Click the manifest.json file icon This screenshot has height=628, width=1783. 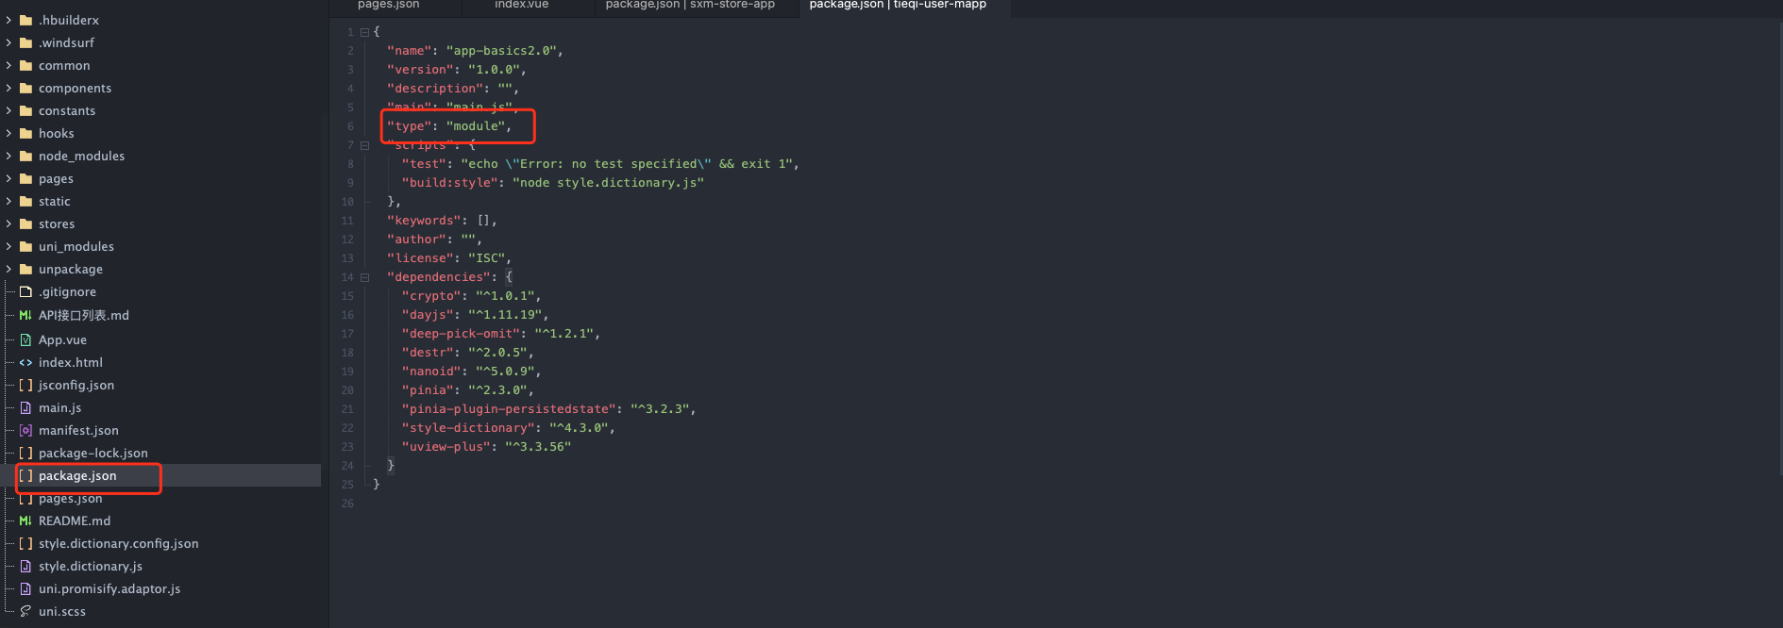click(x=26, y=430)
